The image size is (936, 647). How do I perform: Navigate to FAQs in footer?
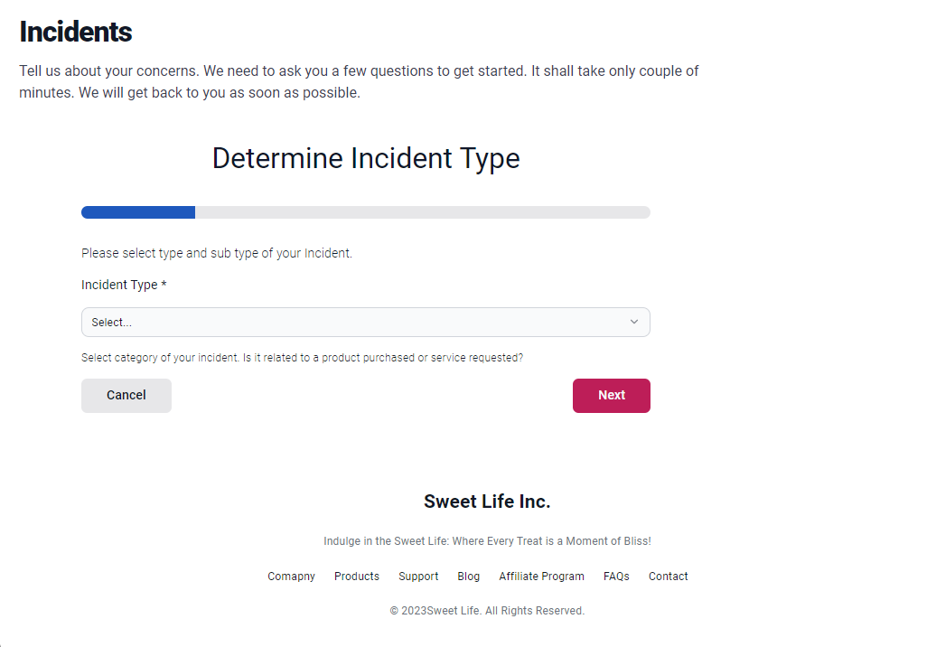point(616,577)
